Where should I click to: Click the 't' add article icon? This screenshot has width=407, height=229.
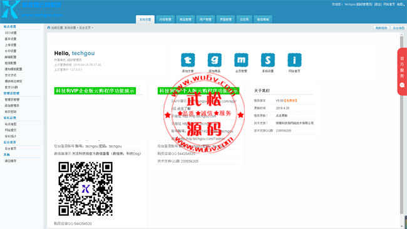pos(188,60)
